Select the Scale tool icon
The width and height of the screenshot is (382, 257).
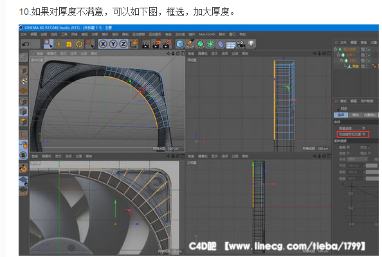pyautogui.click(x=69, y=44)
